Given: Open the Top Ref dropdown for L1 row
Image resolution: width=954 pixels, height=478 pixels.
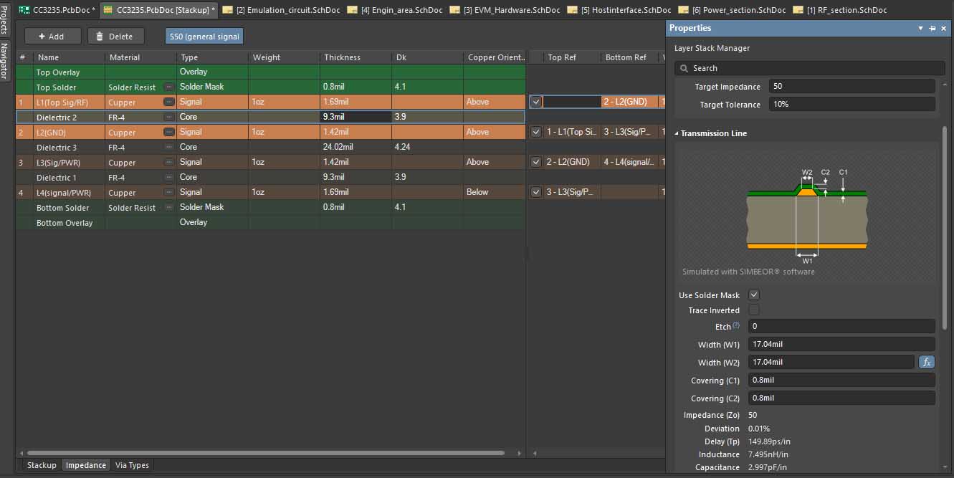Looking at the screenshot, I should click(x=571, y=102).
